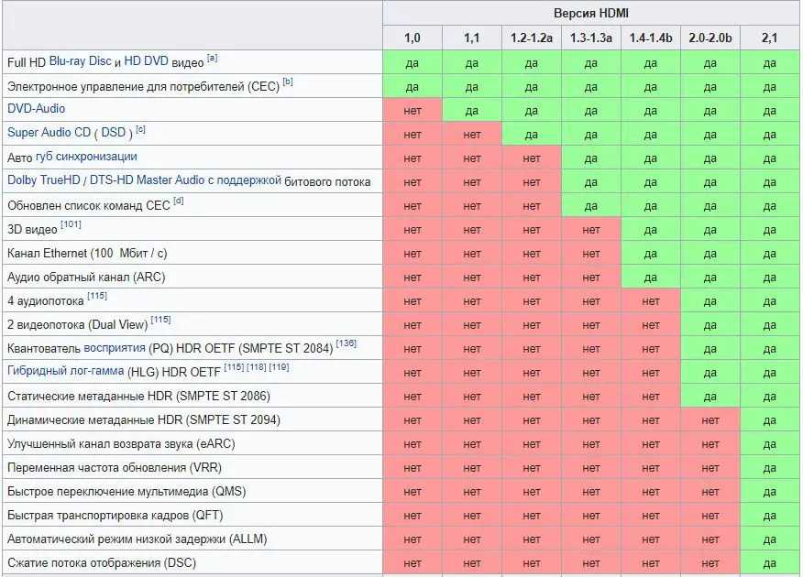Click footnote [d] after 'список команд CEC'
Viewport: 803px width, 577px height.
[x=179, y=201]
